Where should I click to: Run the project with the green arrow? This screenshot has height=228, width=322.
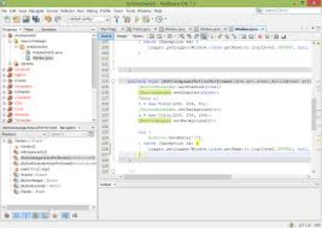click(136, 19)
